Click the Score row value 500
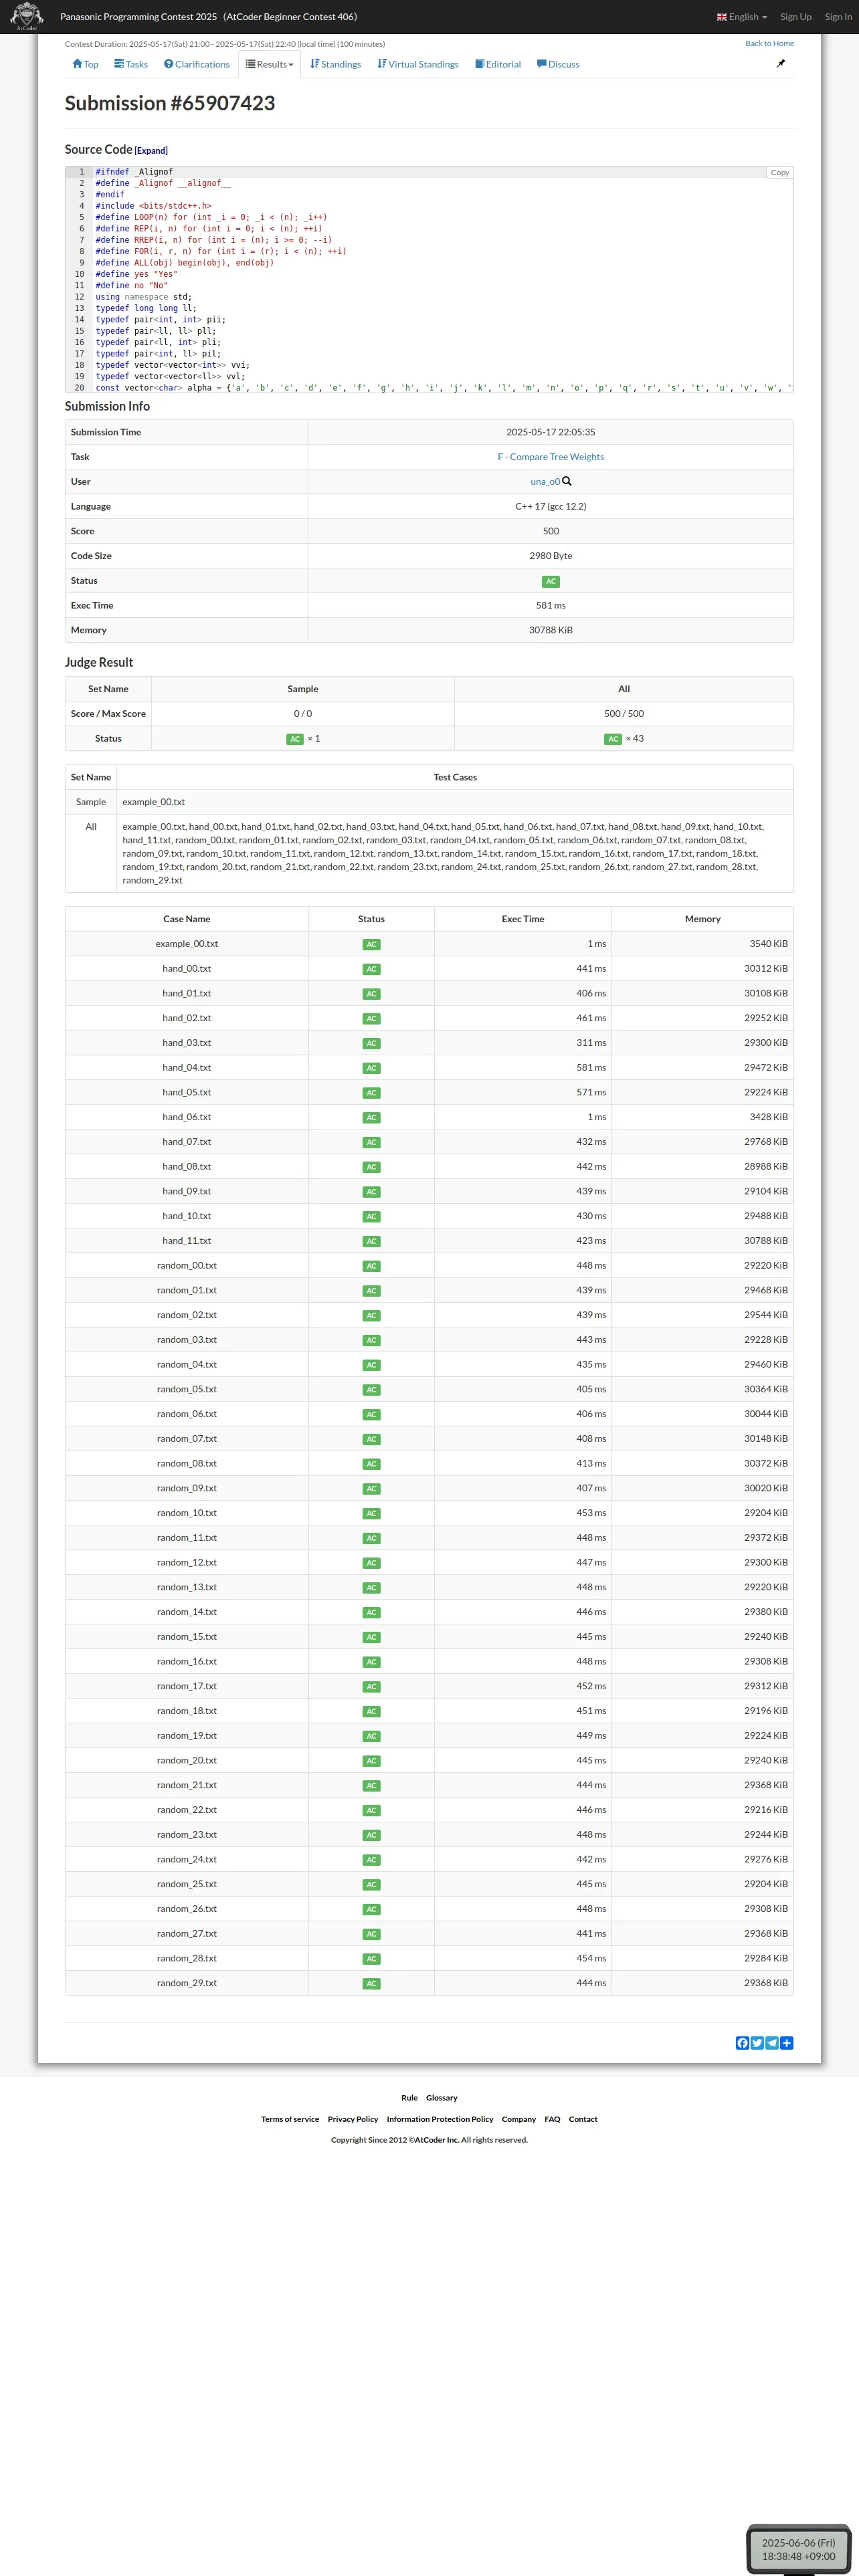This screenshot has width=859, height=2576. click(551, 531)
